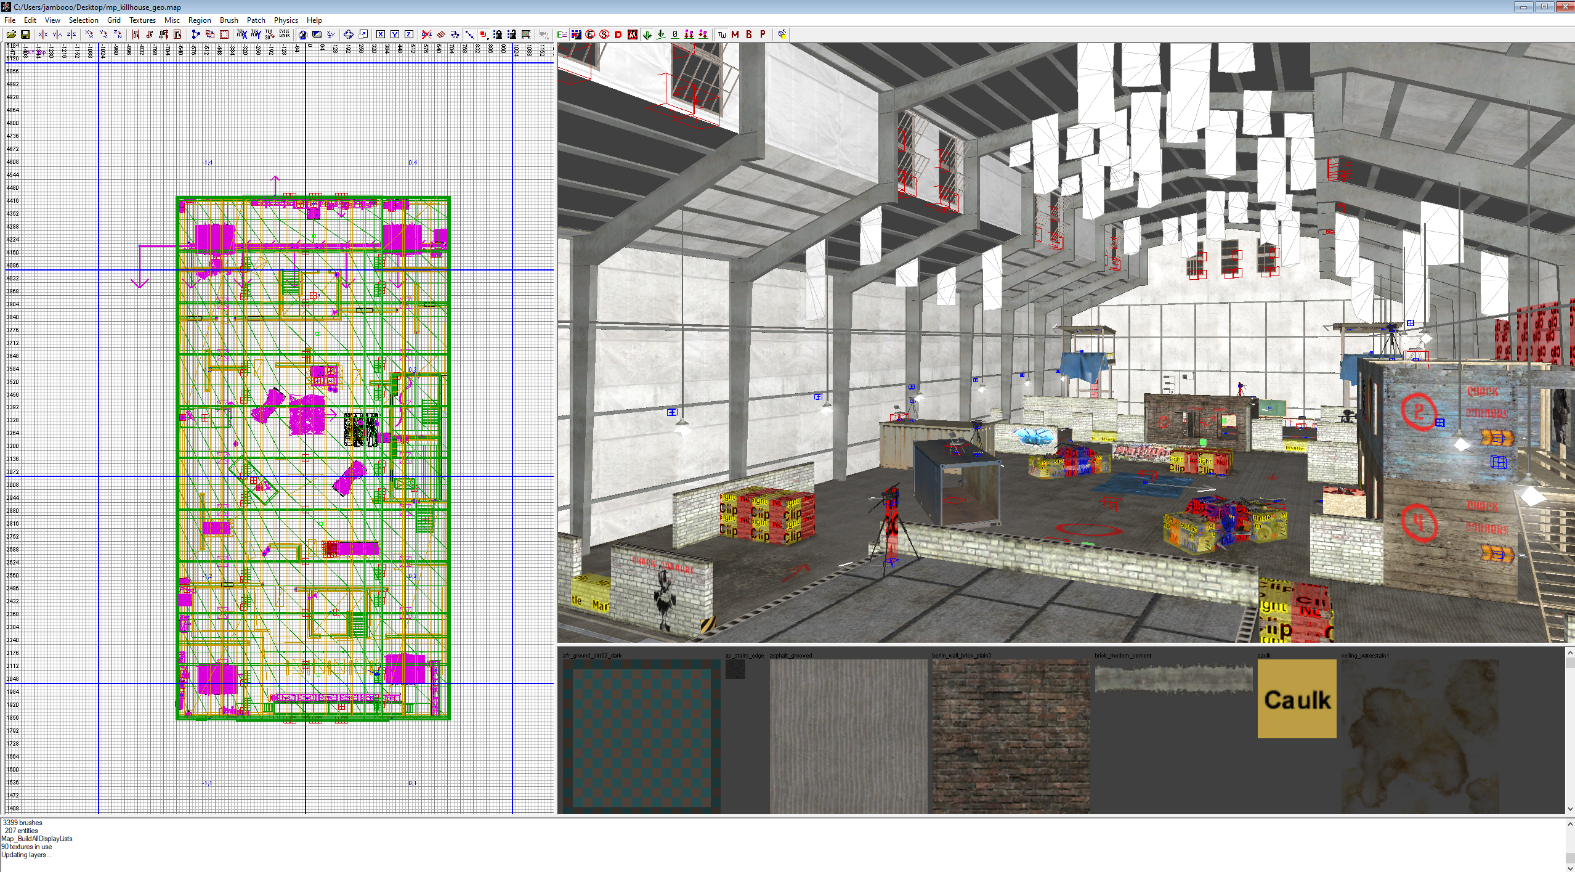Screen dimensions: 1575x872
Task: Open the Grid menu
Action: coord(114,20)
